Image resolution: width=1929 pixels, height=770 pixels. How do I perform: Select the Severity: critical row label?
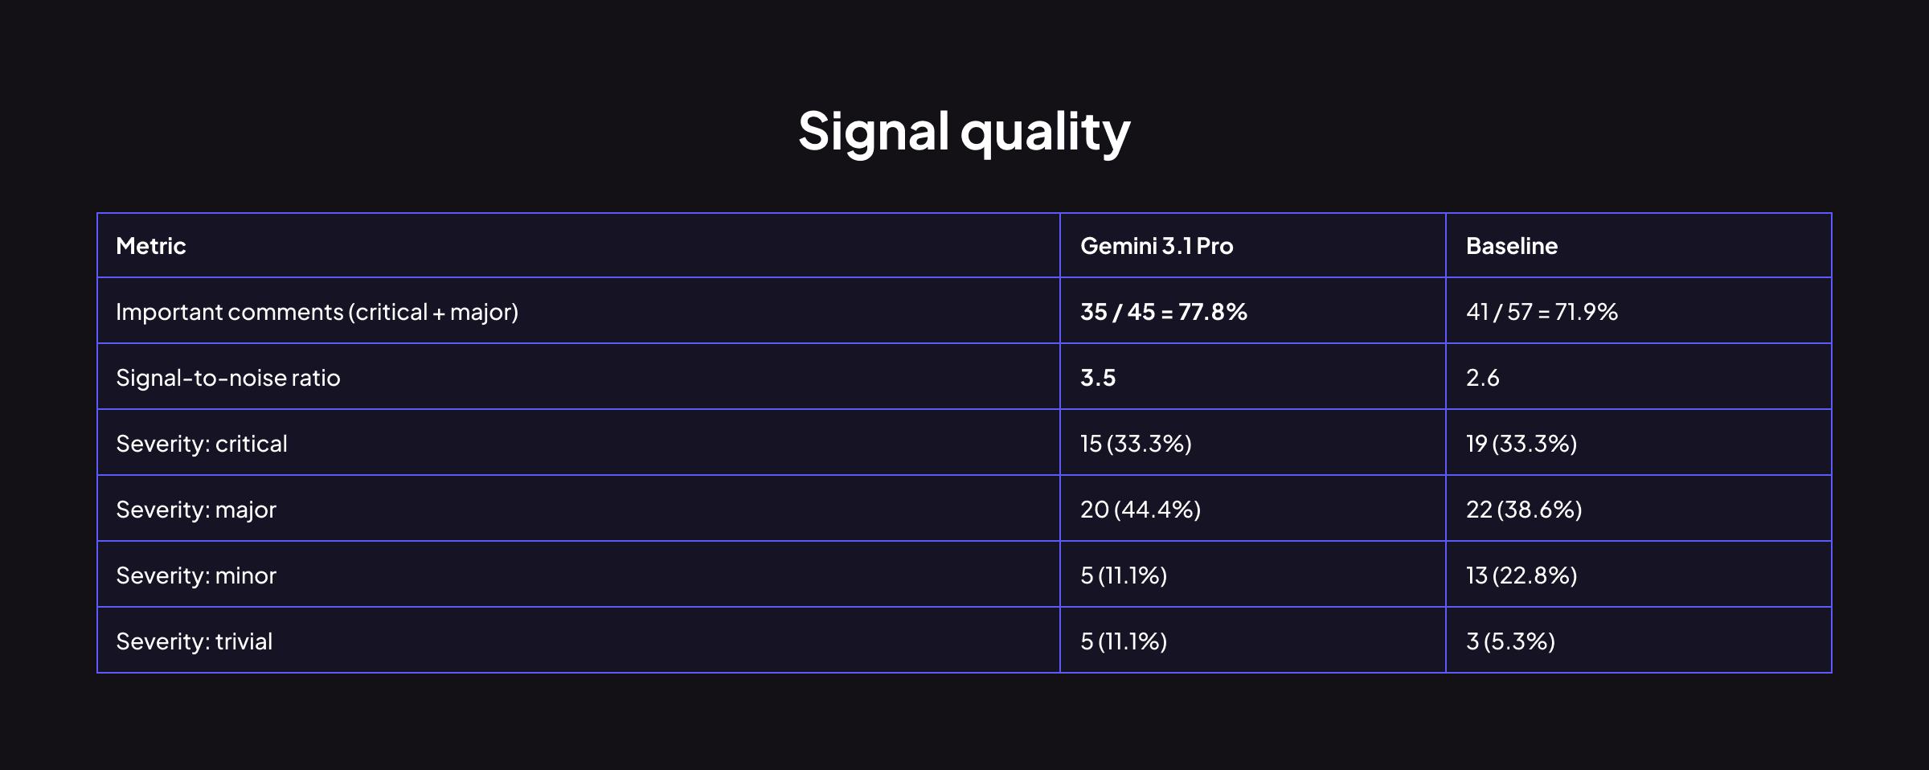(x=201, y=444)
